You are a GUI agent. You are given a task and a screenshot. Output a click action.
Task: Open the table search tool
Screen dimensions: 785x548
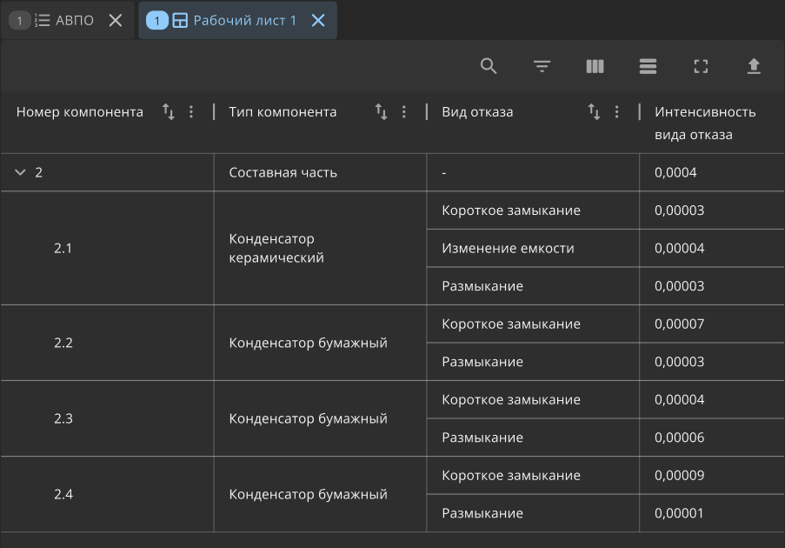click(x=488, y=66)
